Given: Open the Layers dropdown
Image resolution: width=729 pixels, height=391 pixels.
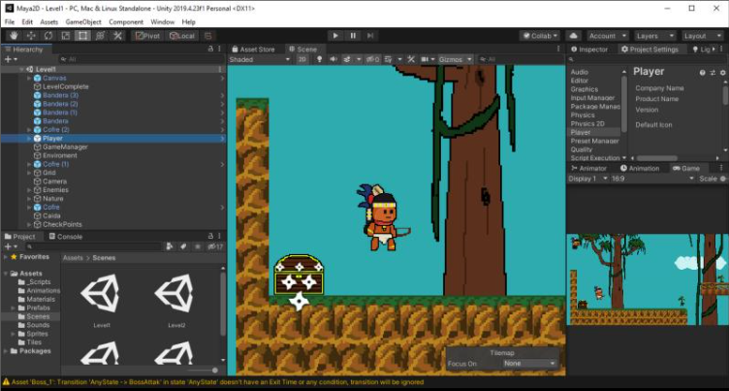Looking at the screenshot, I should coord(654,36).
